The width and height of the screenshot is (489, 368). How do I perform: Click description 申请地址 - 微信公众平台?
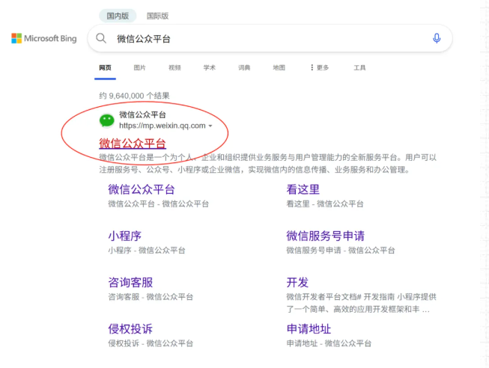(329, 343)
